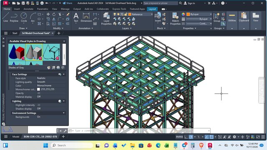Toggle polar tracking in status bar
The height and width of the screenshot is (150, 267).
pos(191,137)
